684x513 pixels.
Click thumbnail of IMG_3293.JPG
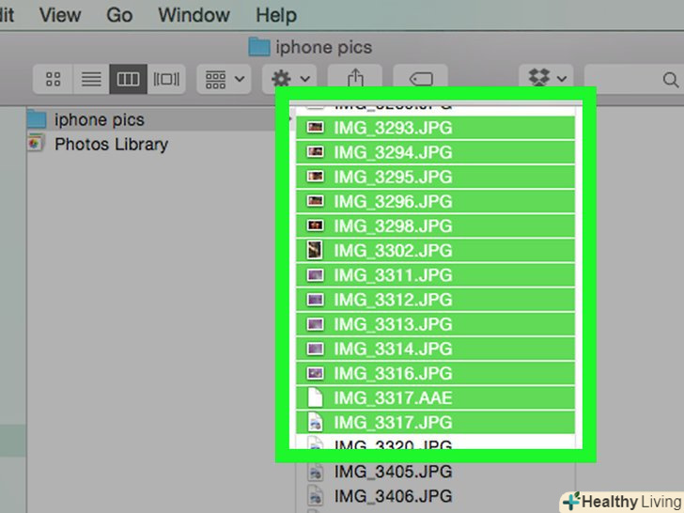315,128
